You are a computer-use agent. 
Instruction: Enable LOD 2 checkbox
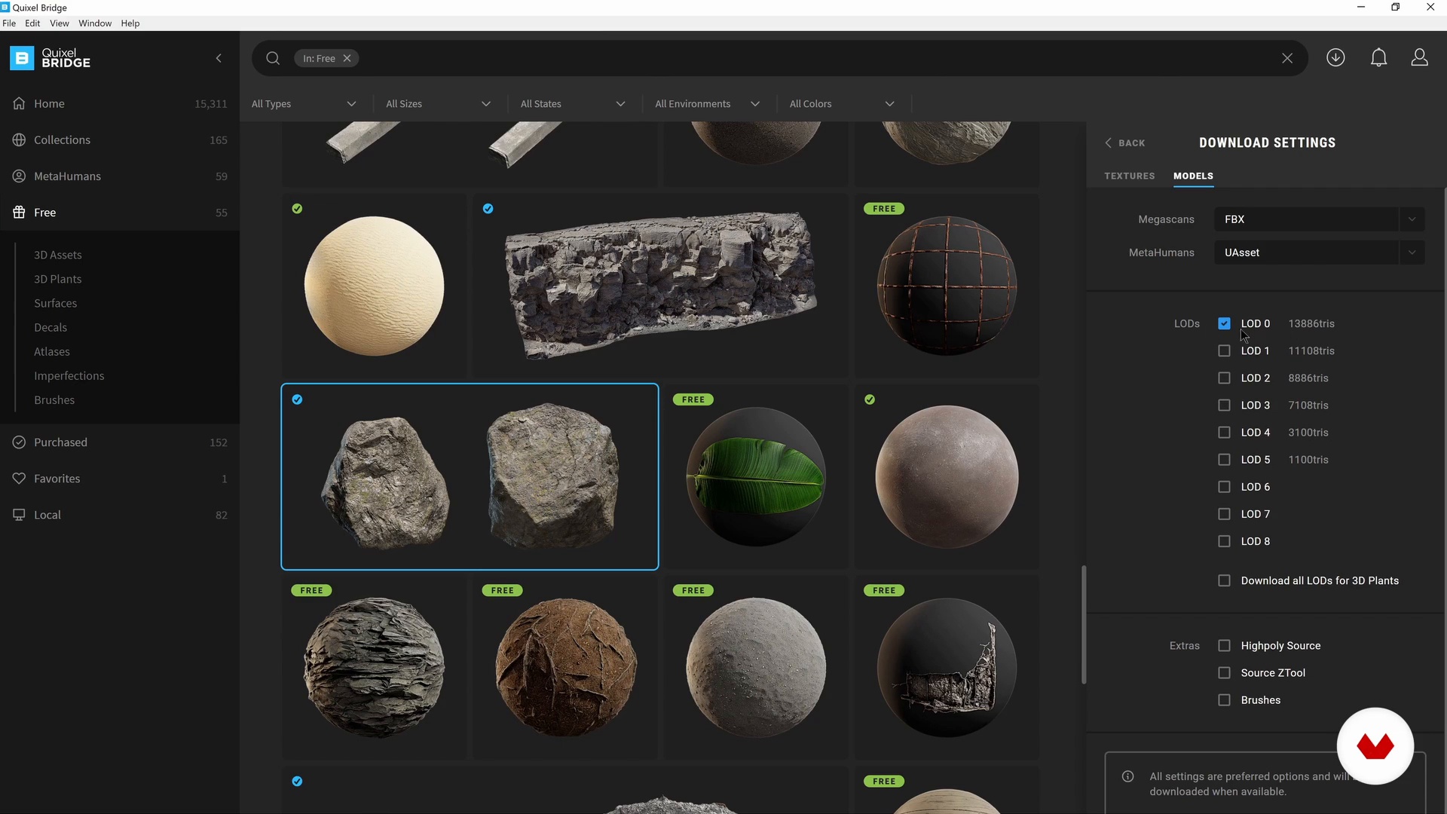pyautogui.click(x=1224, y=378)
